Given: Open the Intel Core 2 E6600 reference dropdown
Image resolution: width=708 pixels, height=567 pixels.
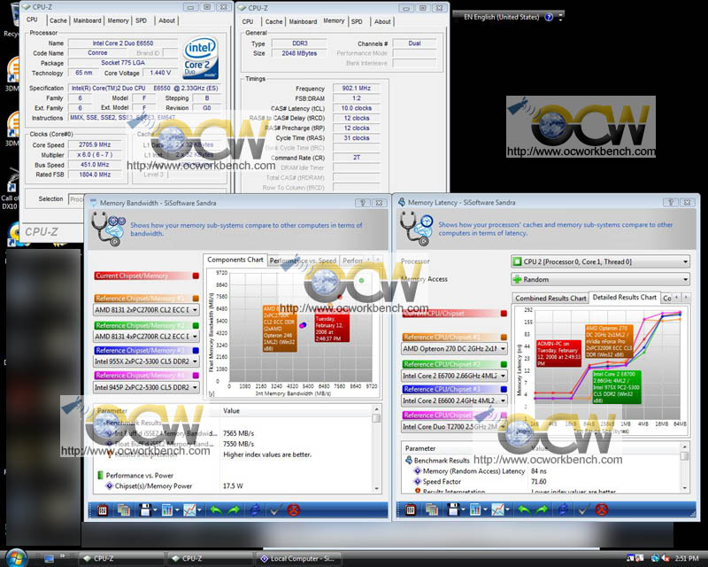Looking at the screenshot, I should click(454, 400).
